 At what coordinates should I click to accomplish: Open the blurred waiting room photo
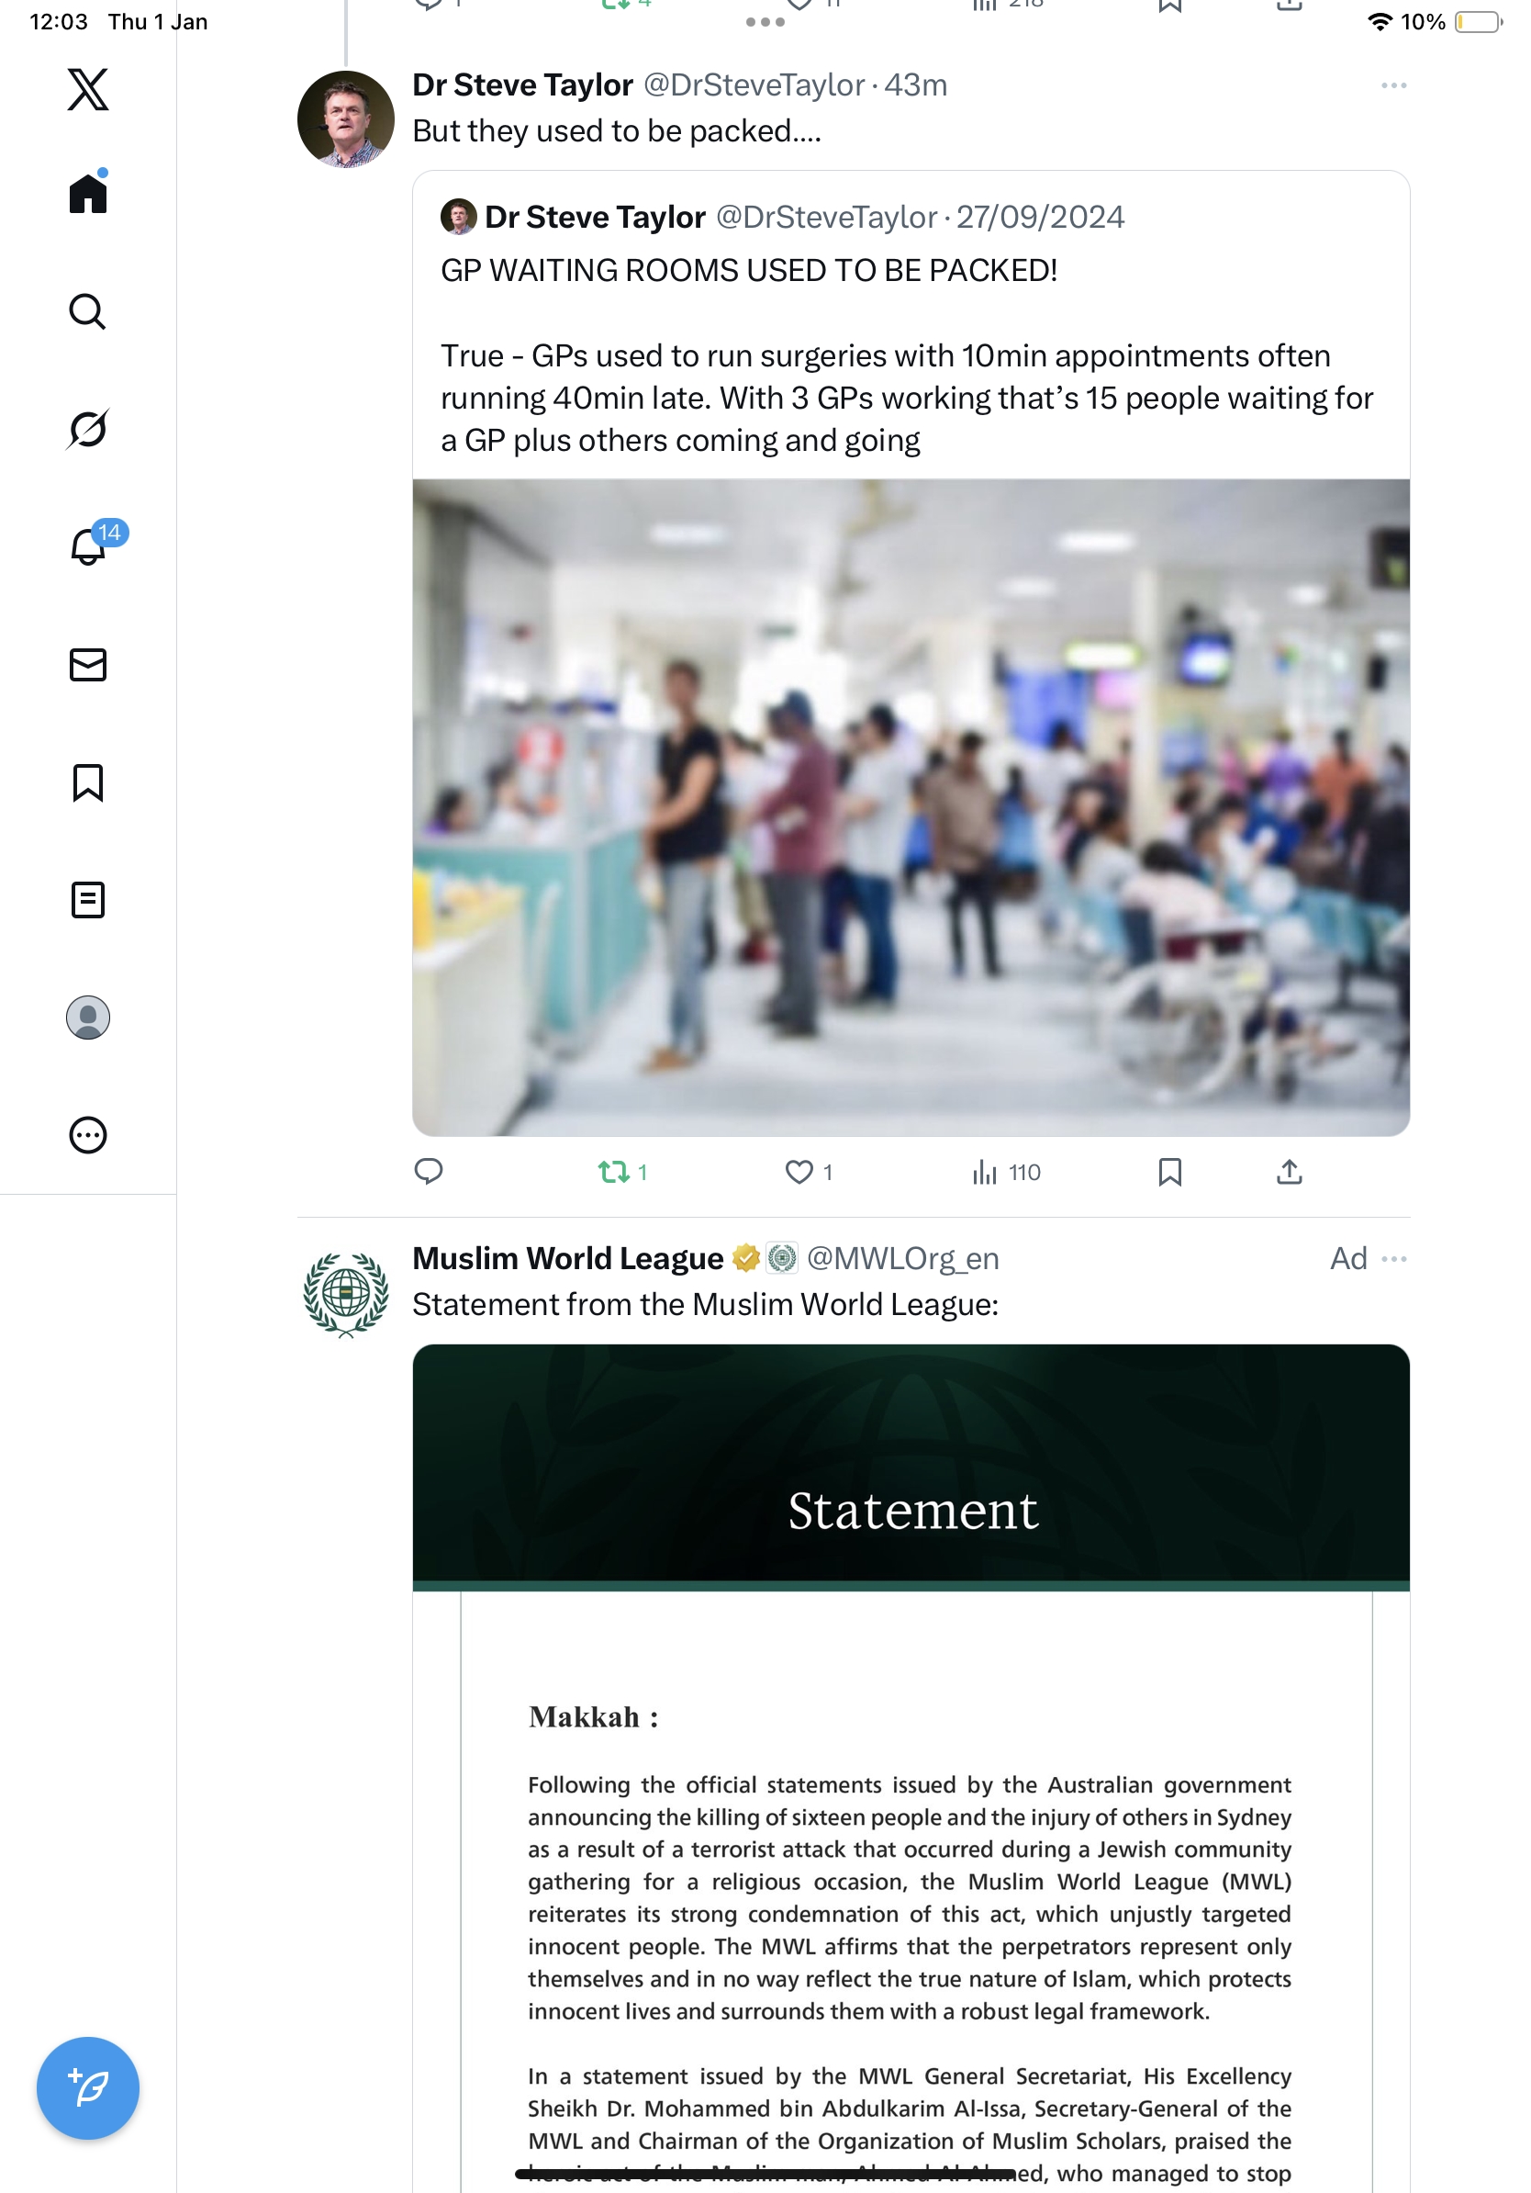click(911, 807)
